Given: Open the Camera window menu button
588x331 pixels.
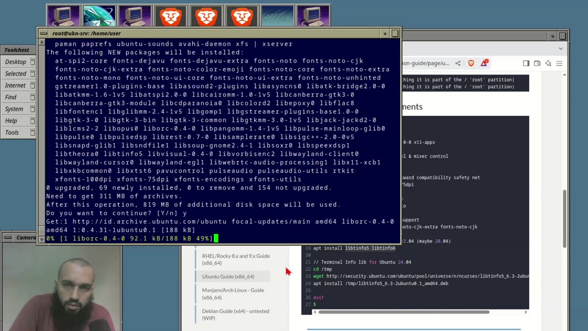Looking at the screenshot, I should 7,238.
